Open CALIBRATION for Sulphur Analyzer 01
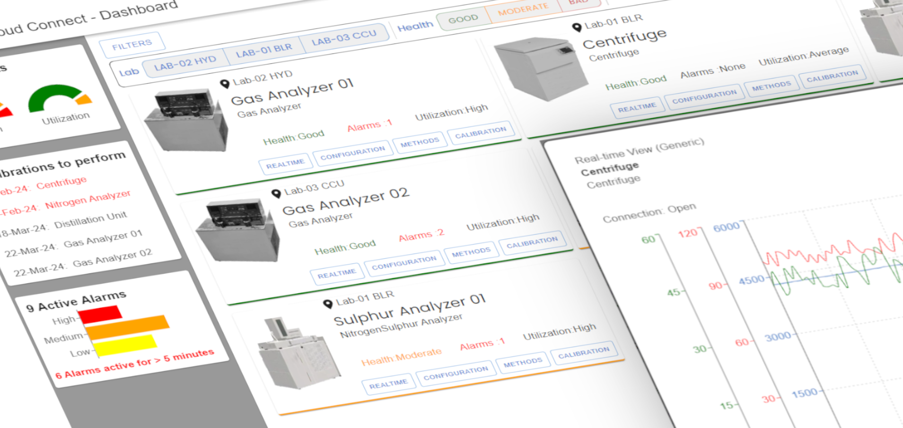 point(584,353)
